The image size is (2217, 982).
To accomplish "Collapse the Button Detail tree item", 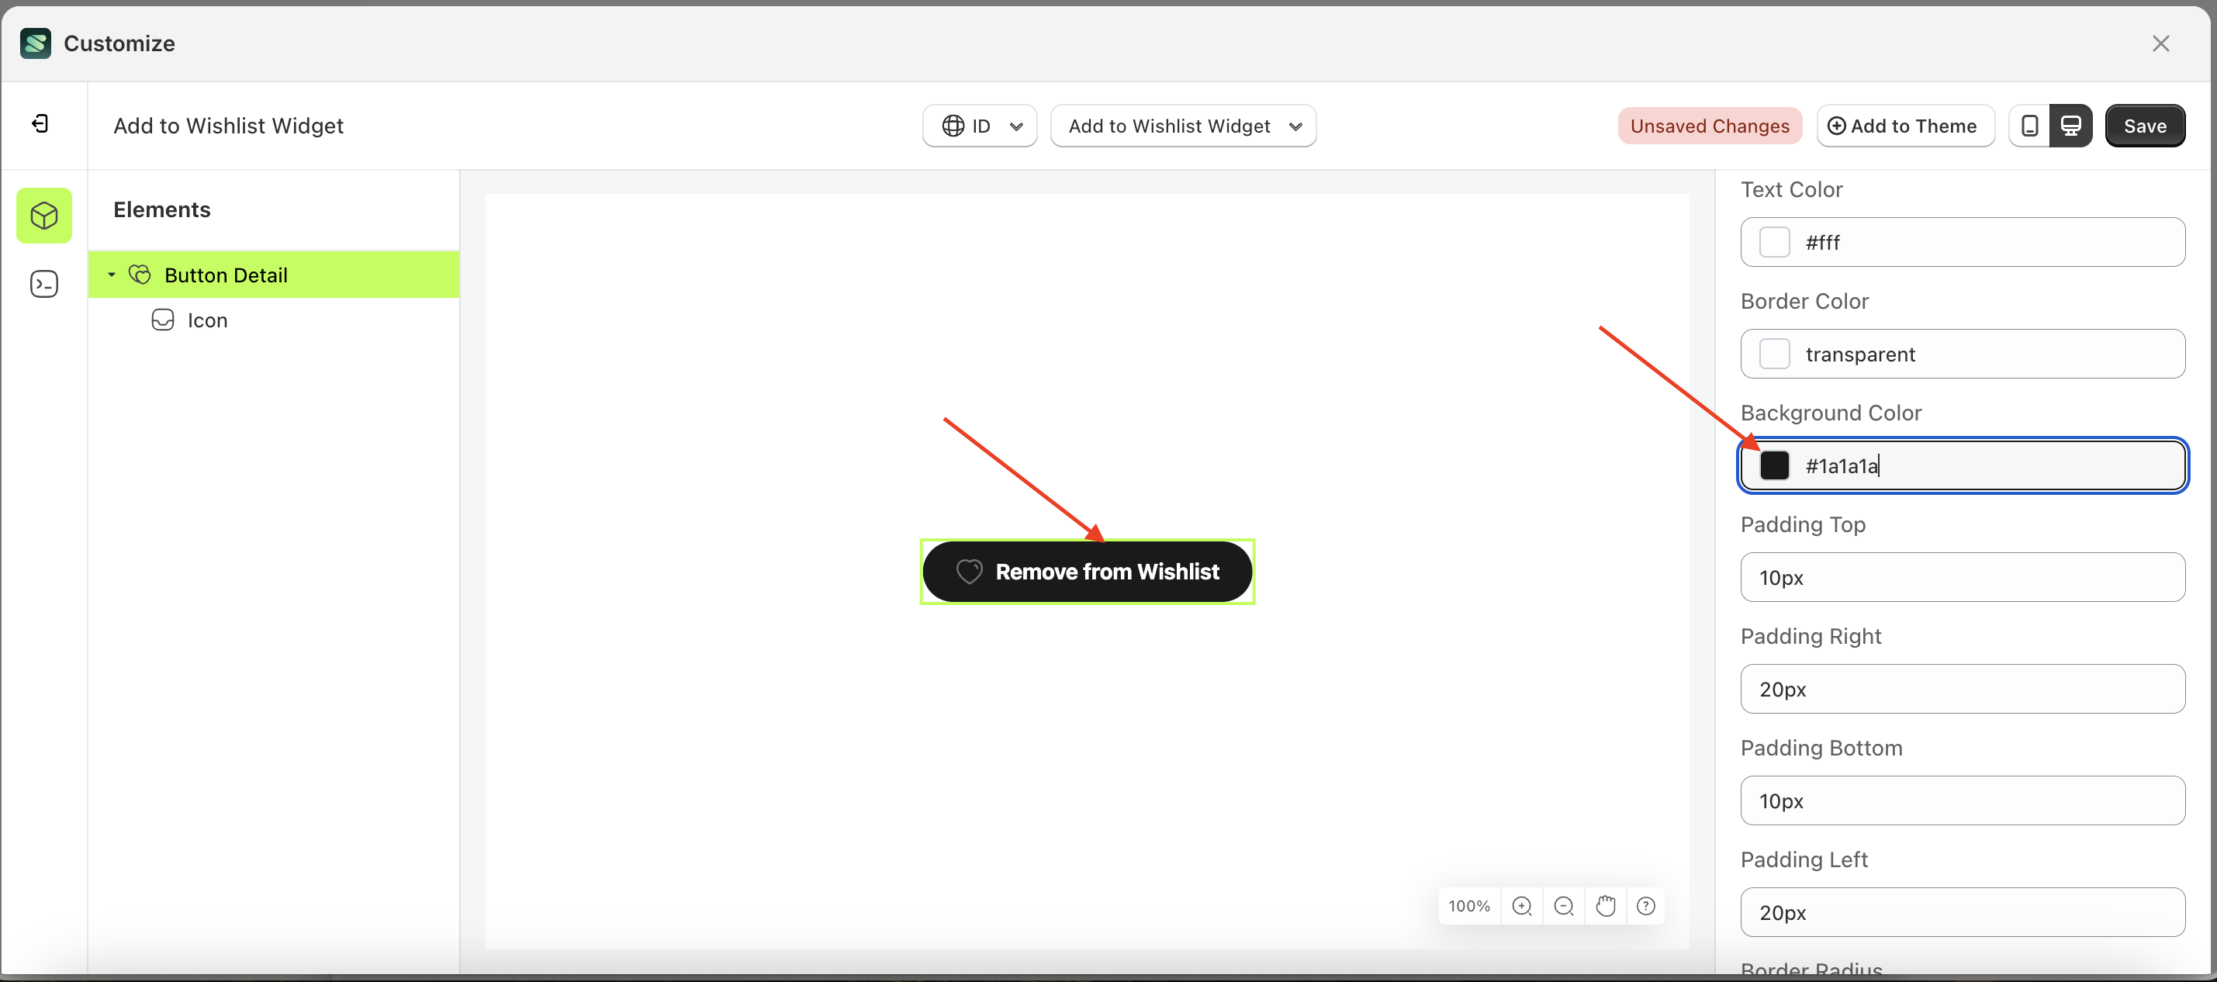I will click(x=110, y=275).
